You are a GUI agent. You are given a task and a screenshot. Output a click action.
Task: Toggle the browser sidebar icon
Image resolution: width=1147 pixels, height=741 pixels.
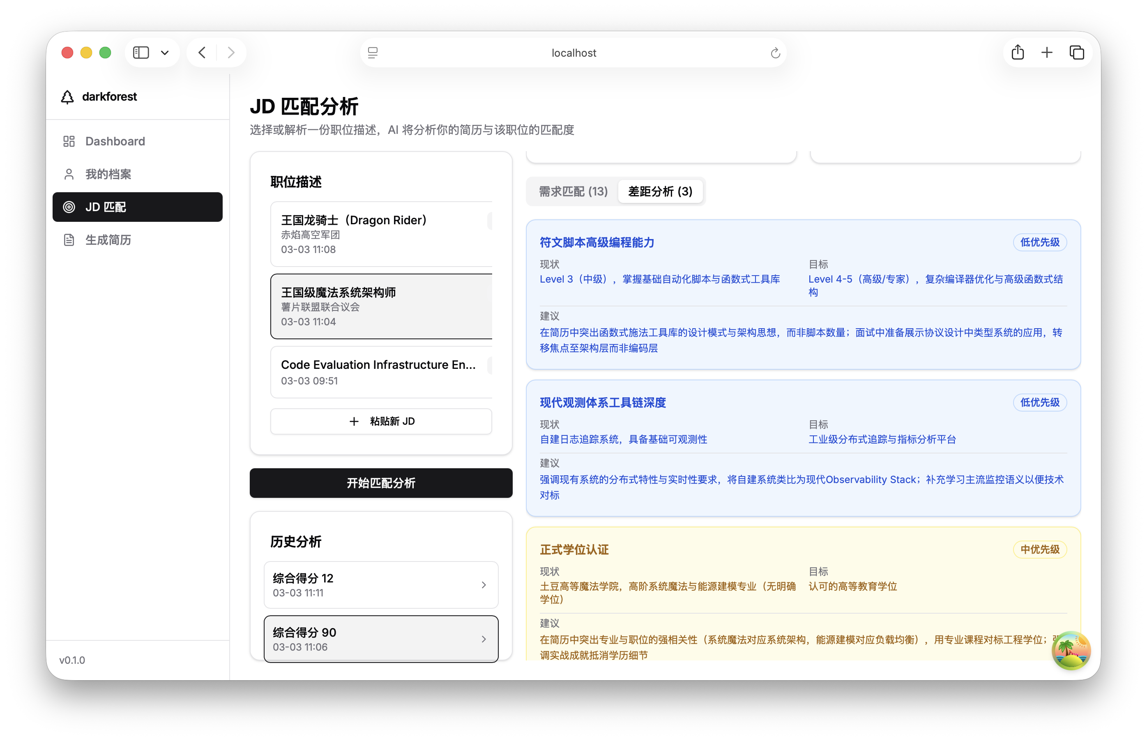click(140, 53)
